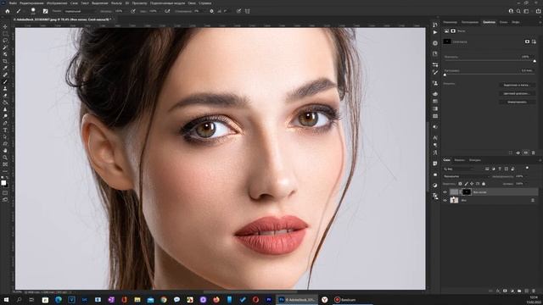Switch to the Каналы tab
The image size is (543, 305).
pyautogui.click(x=460, y=160)
